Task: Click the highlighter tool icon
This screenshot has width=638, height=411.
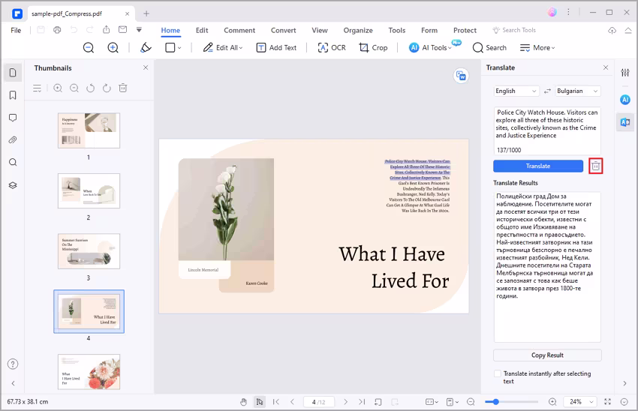Action: (146, 47)
